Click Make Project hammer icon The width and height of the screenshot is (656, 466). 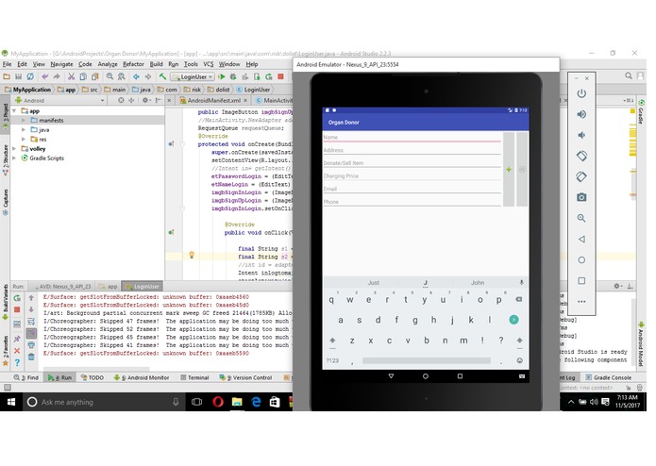click(x=162, y=76)
